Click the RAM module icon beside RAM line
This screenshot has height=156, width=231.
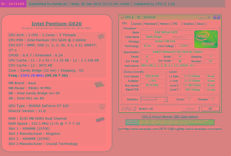point(100,120)
